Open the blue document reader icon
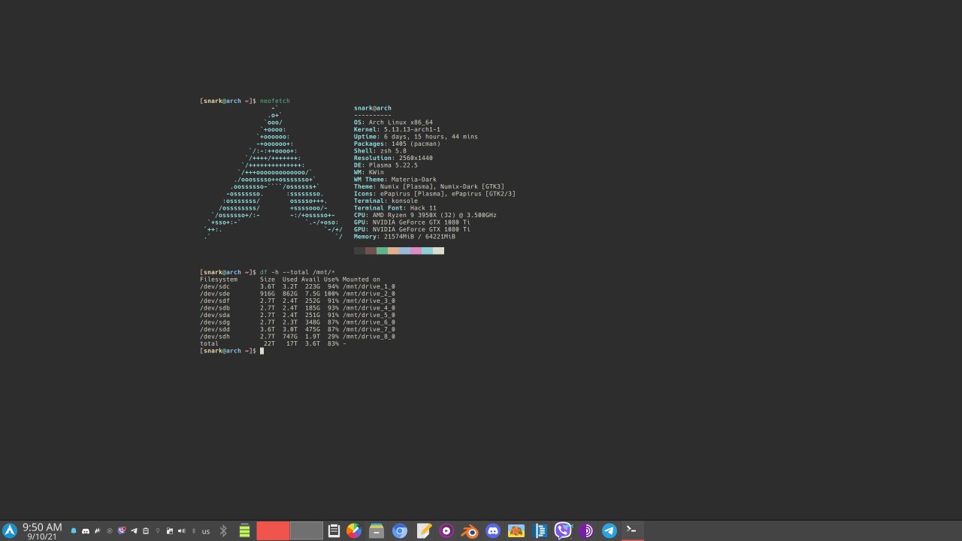The height and width of the screenshot is (541, 962). 540,531
